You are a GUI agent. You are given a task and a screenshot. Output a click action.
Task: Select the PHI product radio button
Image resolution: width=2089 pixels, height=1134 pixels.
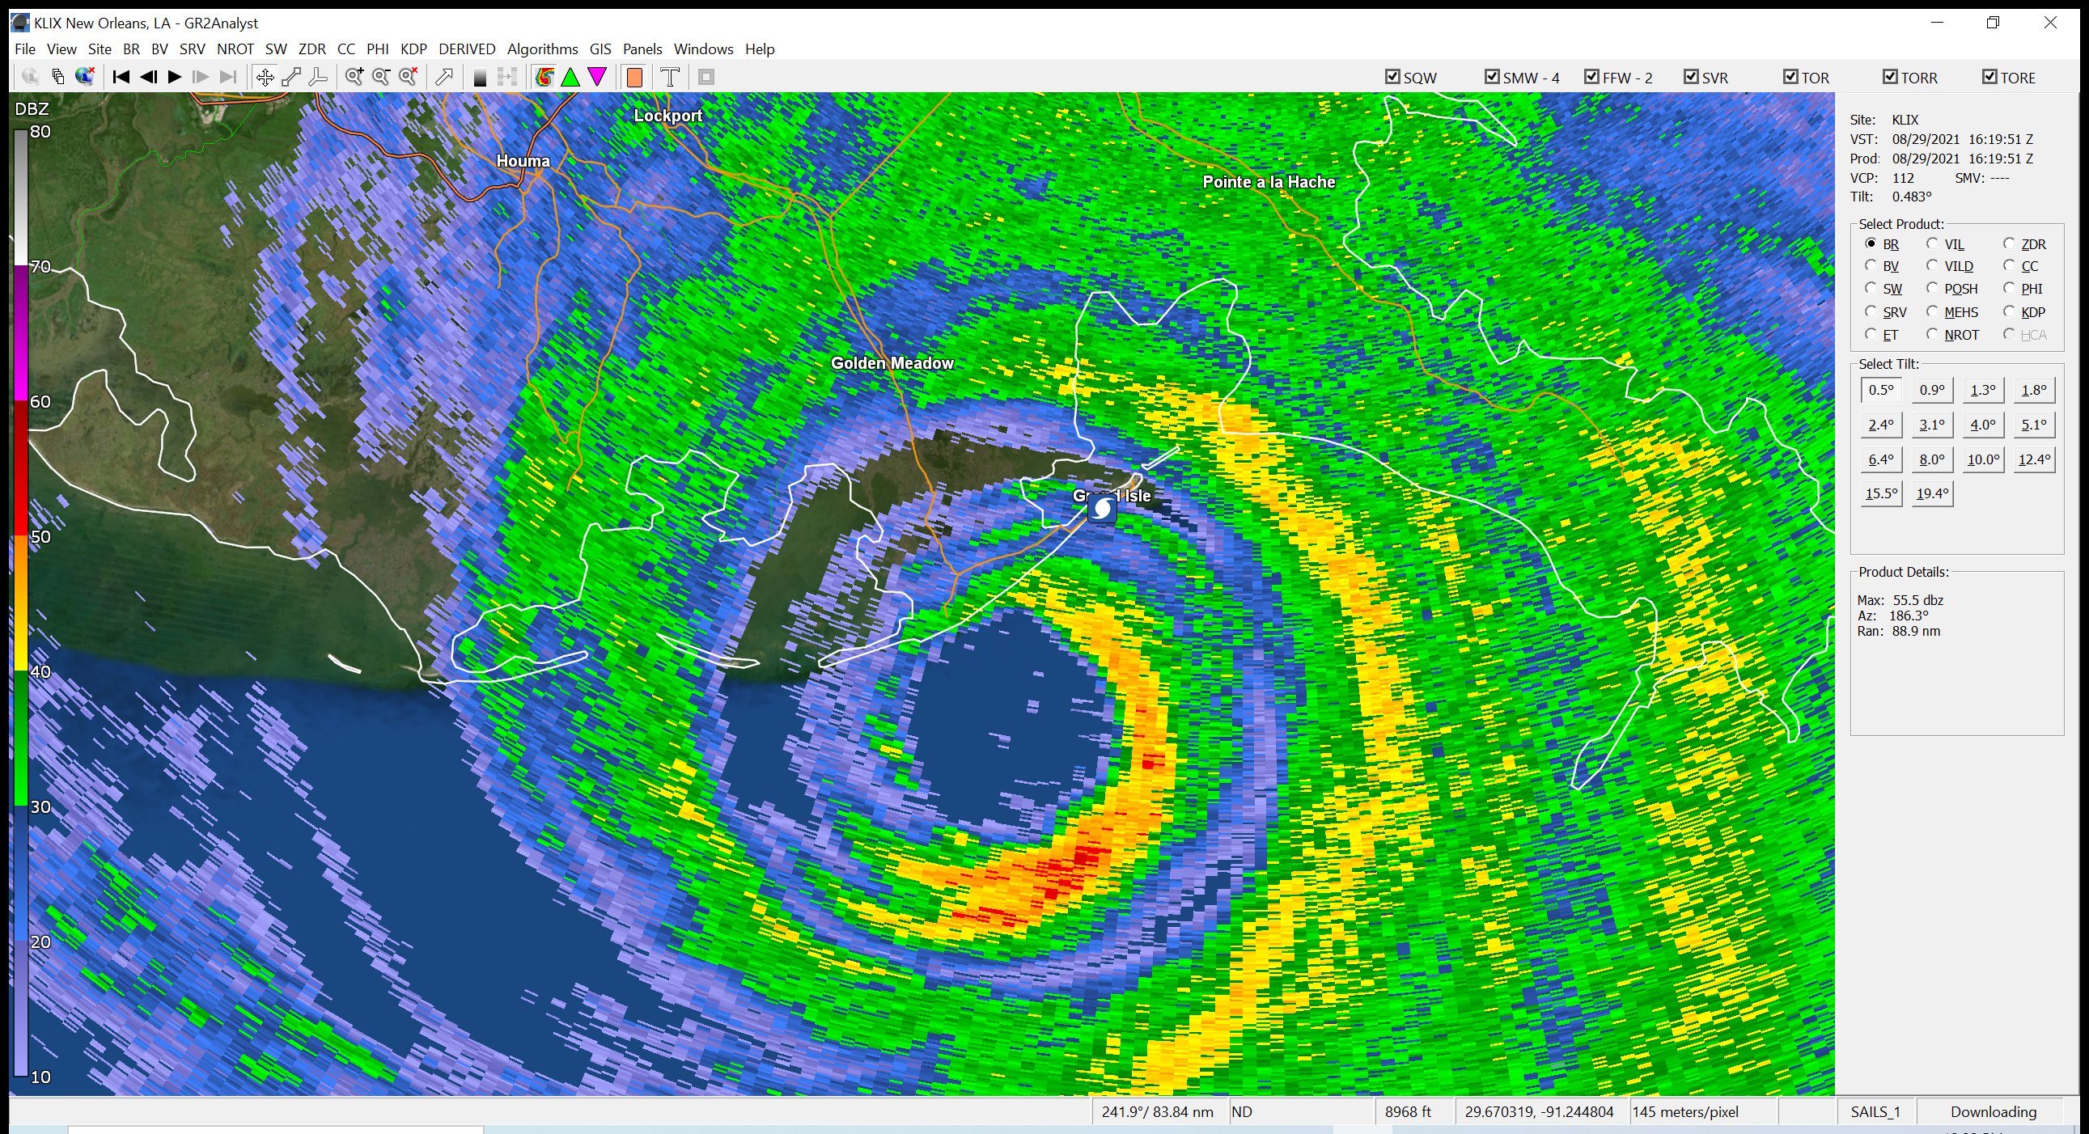[x=2010, y=288]
